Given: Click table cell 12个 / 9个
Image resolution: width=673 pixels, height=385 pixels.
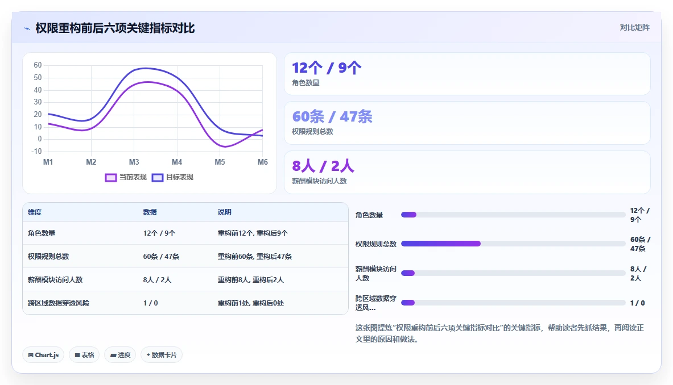Looking at the screenshot, I should tap(159, 233).
